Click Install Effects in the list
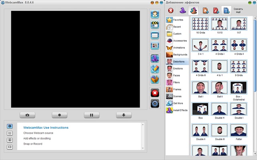The width and height of the screenshot is (257, 160). pyautogui.click(x=177, y=110)
